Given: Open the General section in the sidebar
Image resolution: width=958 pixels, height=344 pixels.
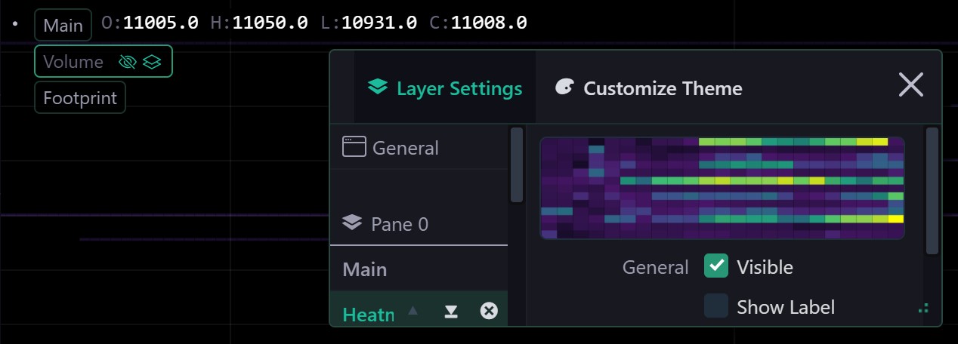Looking at the screenshot, I should [419, 147].
